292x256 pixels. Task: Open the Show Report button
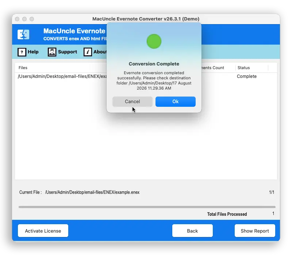point(255,231)
